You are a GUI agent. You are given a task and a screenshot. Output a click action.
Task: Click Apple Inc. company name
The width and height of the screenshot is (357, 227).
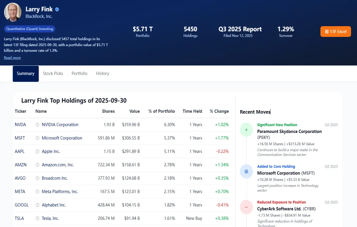51,151
